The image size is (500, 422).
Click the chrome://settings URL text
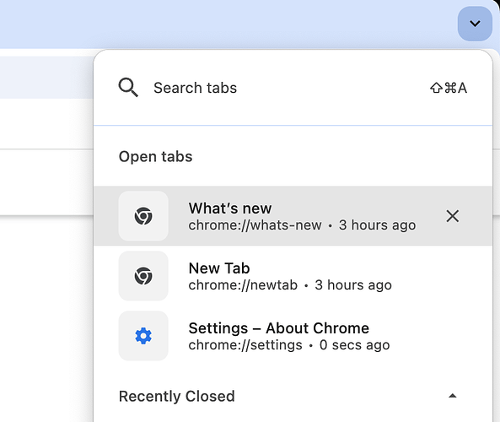tap(245, 345)
